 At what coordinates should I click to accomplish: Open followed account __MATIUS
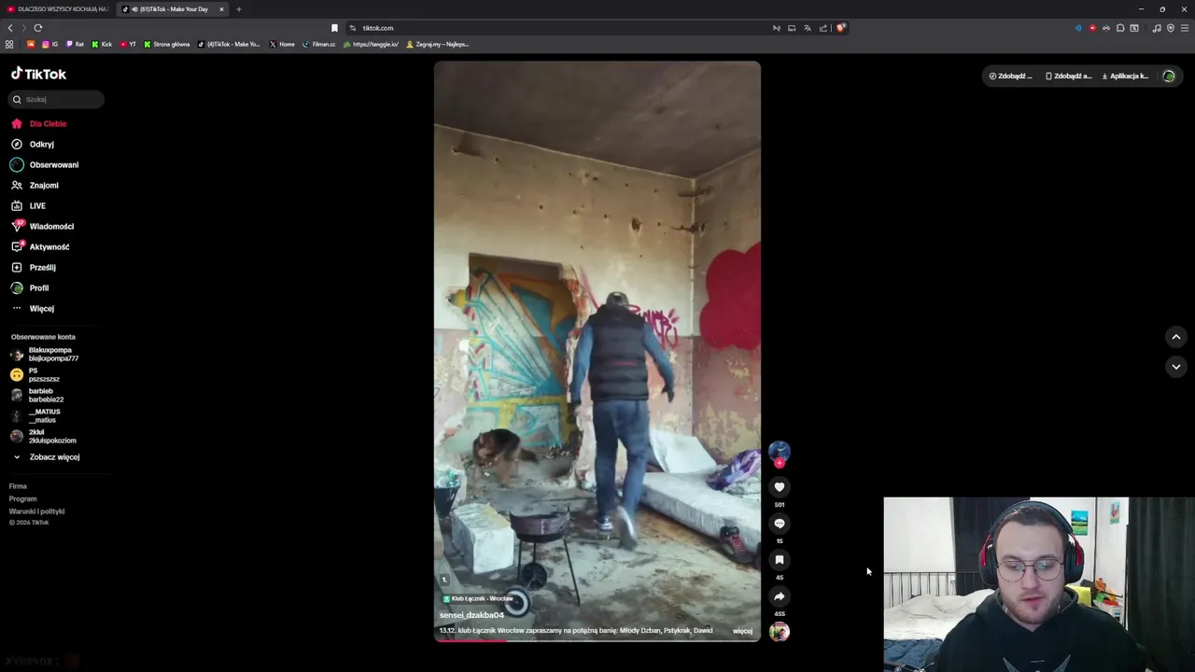click(35, 416)
